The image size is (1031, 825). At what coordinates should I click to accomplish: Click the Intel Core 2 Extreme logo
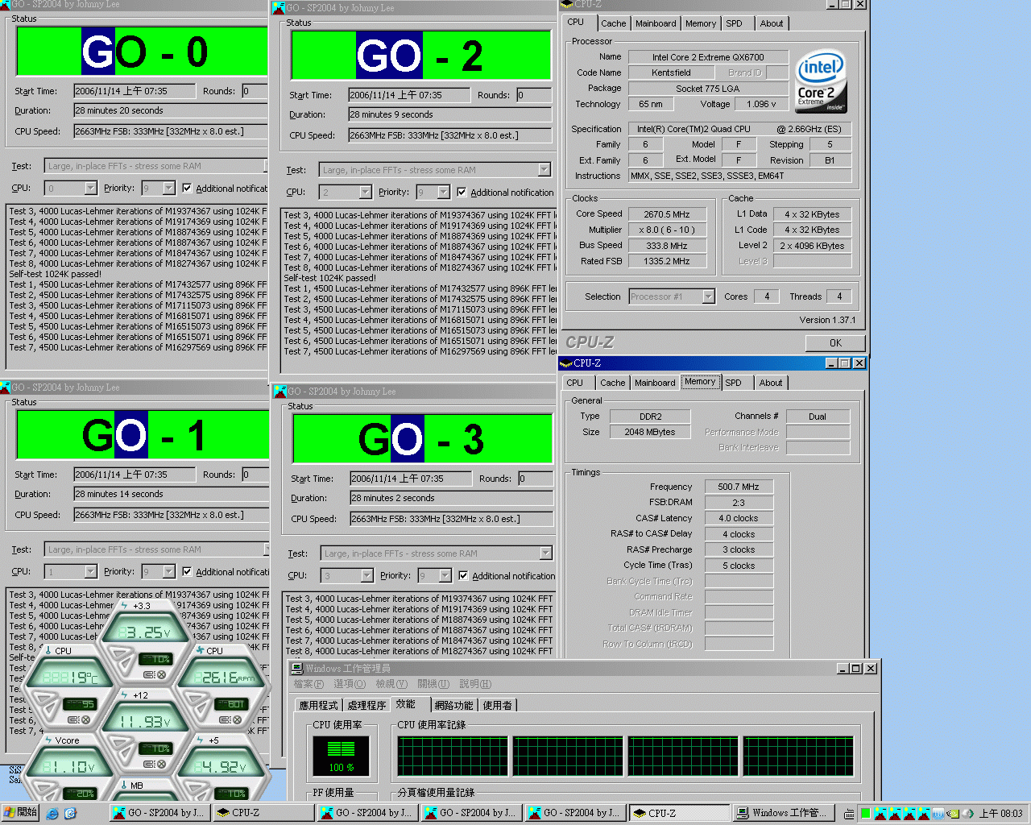click(x=821, y=81)
